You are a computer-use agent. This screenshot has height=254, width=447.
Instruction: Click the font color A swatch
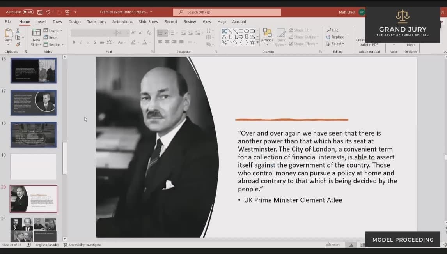click(x=144, y=42)
